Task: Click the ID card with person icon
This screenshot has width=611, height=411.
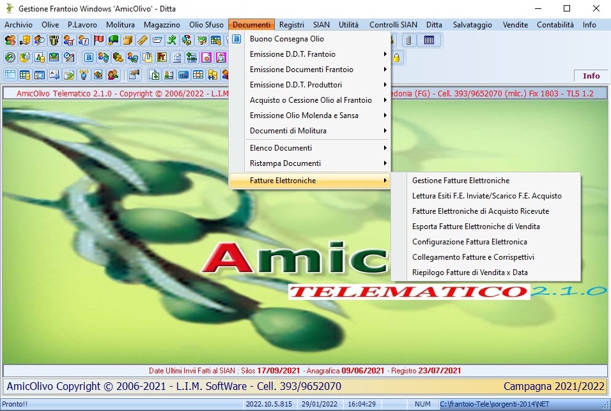Action: coord(169,75)
